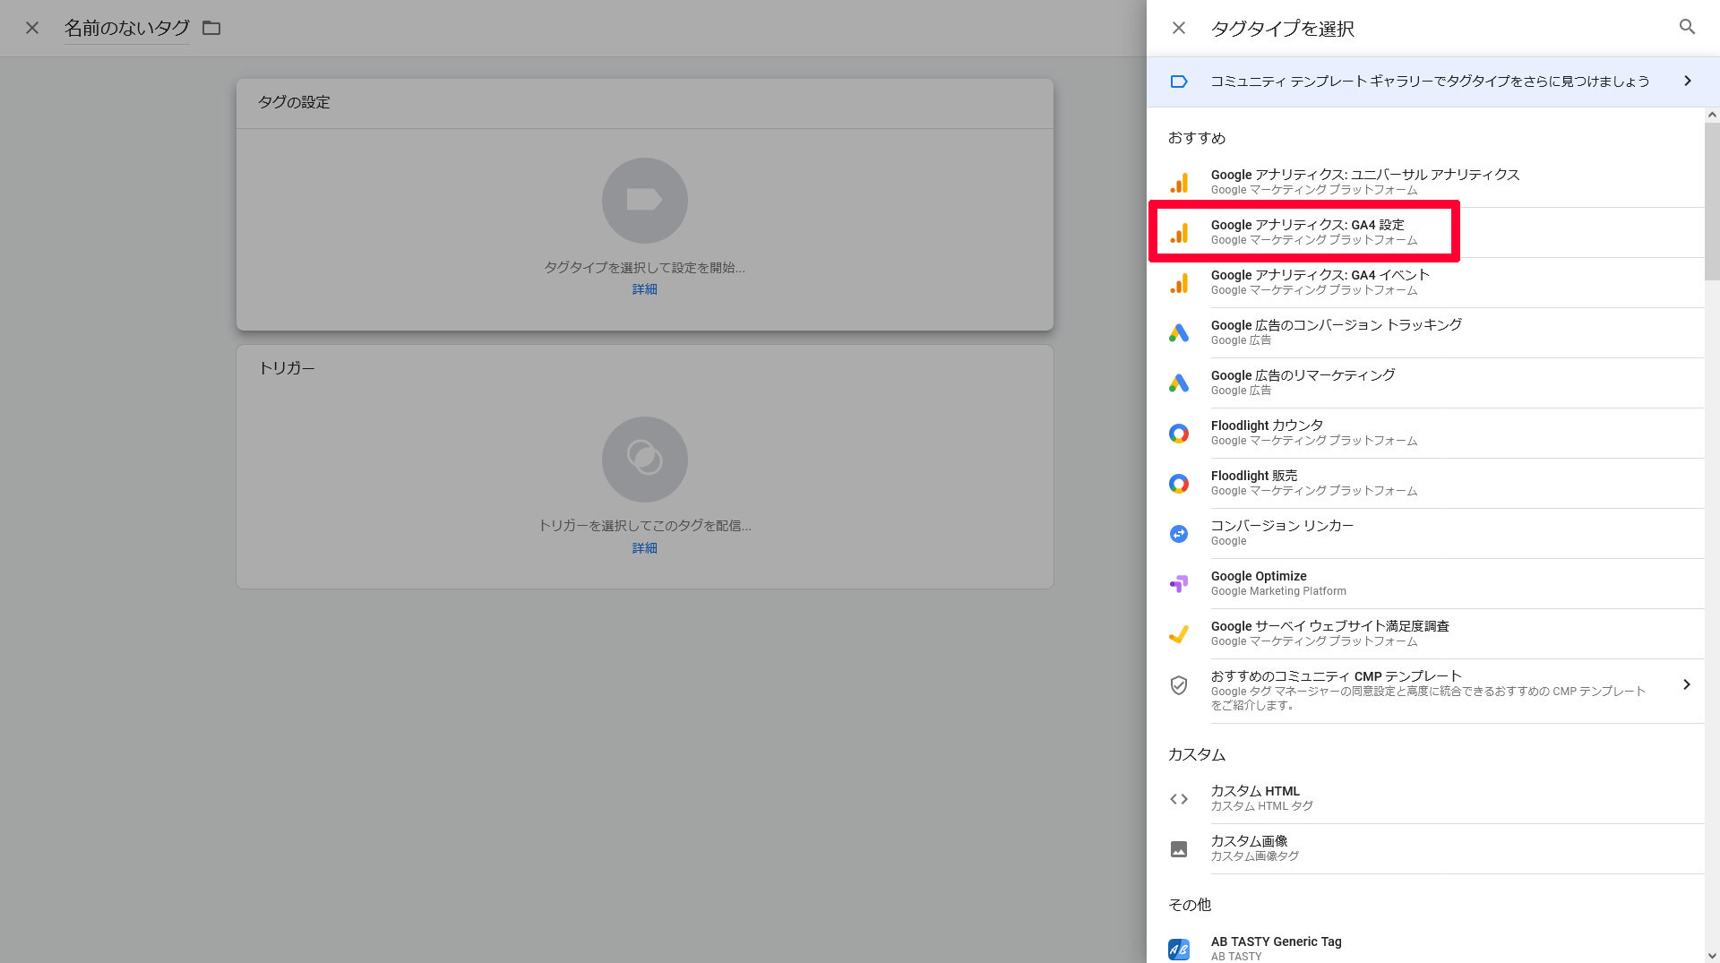Click the scrollbar down arrow

1712,956
